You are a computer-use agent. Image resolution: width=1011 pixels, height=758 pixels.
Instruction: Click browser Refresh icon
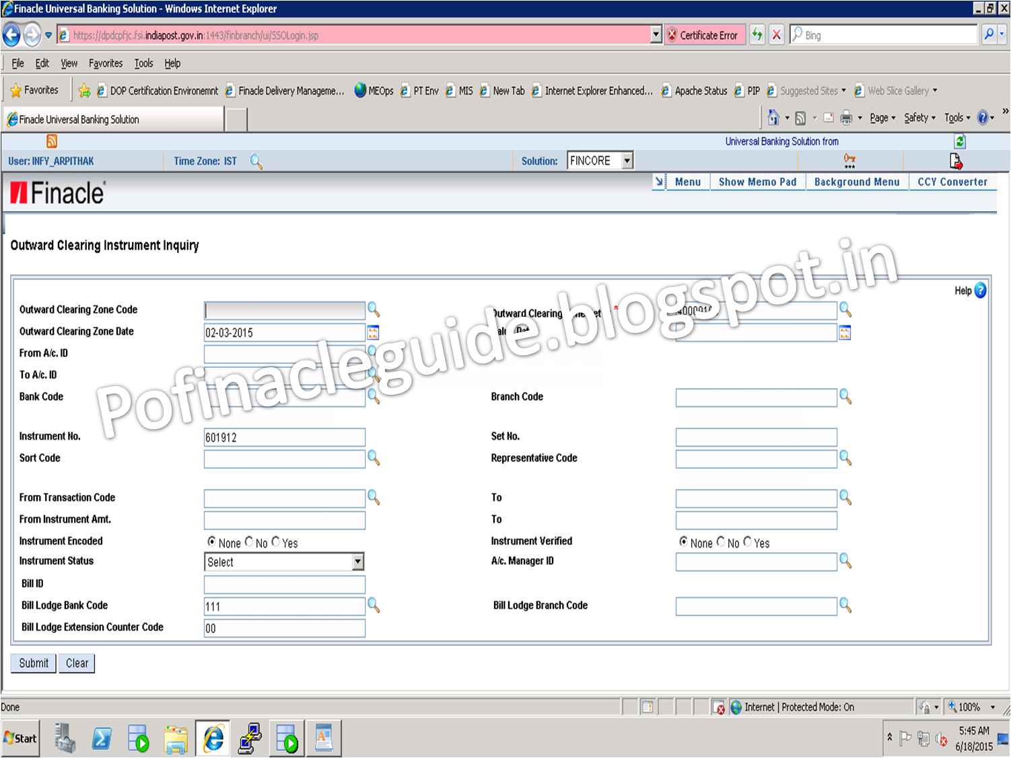[x=757, y=35]
